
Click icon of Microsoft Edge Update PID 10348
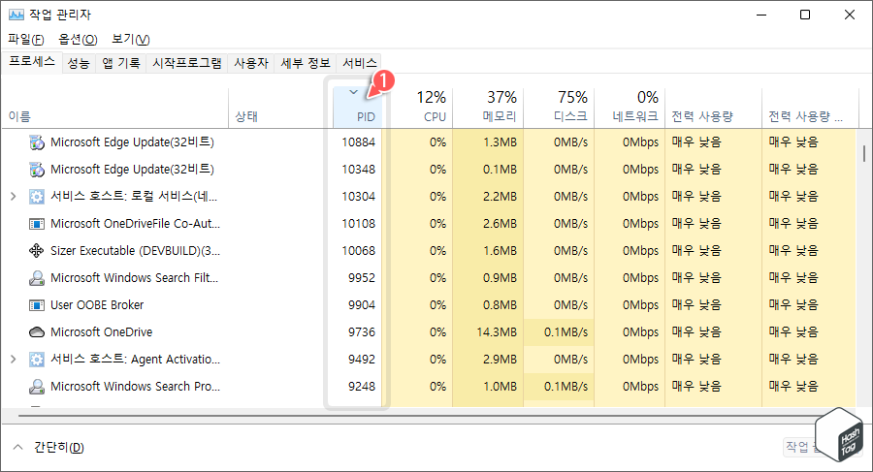click(37, 170)
